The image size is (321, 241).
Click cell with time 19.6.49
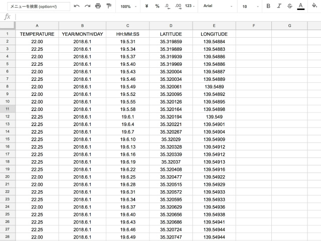(128, 237)
